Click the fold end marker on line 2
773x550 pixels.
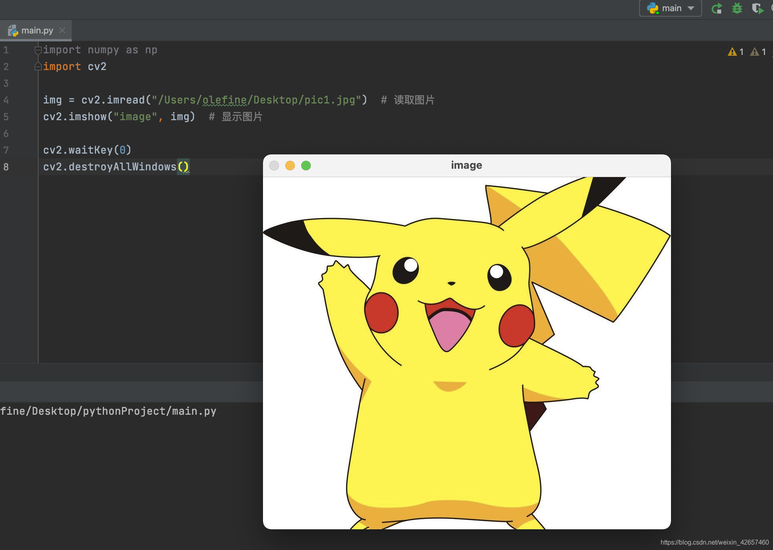point(38,66)
